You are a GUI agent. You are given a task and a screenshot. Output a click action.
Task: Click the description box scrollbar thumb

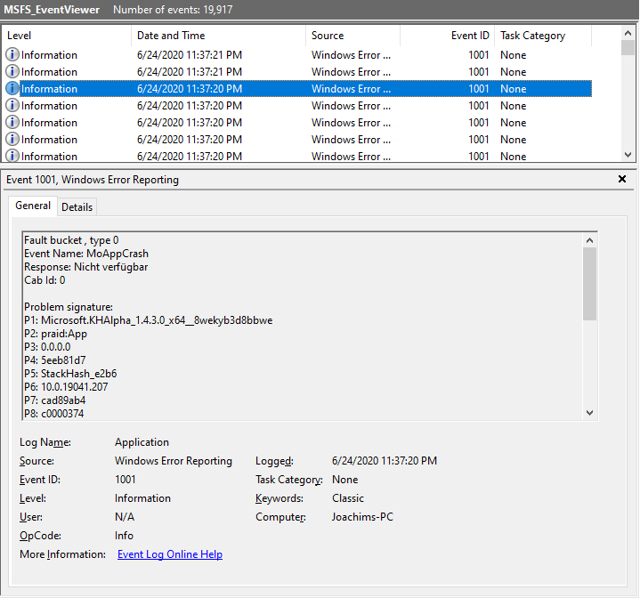pos(589,283)
